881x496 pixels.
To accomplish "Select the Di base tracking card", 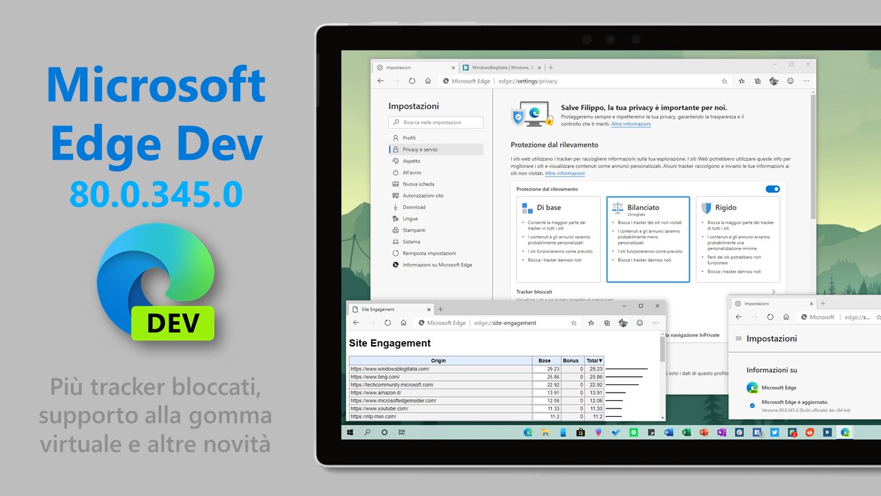I will click(558, 239).
